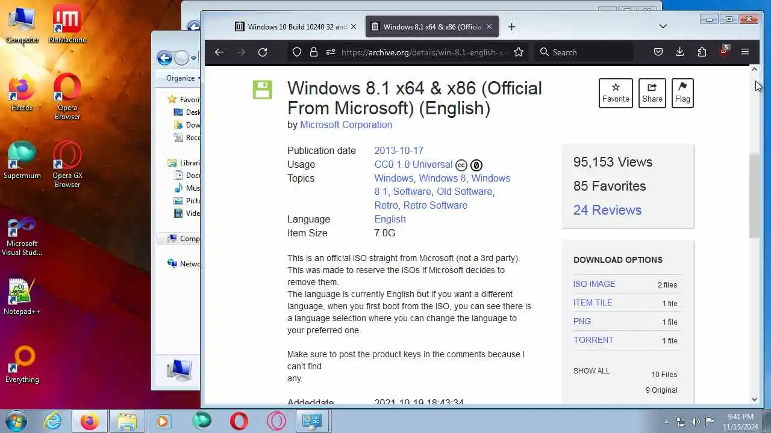Open the ITEM TILE download option
This screenshot has width=771, height=433.
pyautogui.click(x=593, y=302)
